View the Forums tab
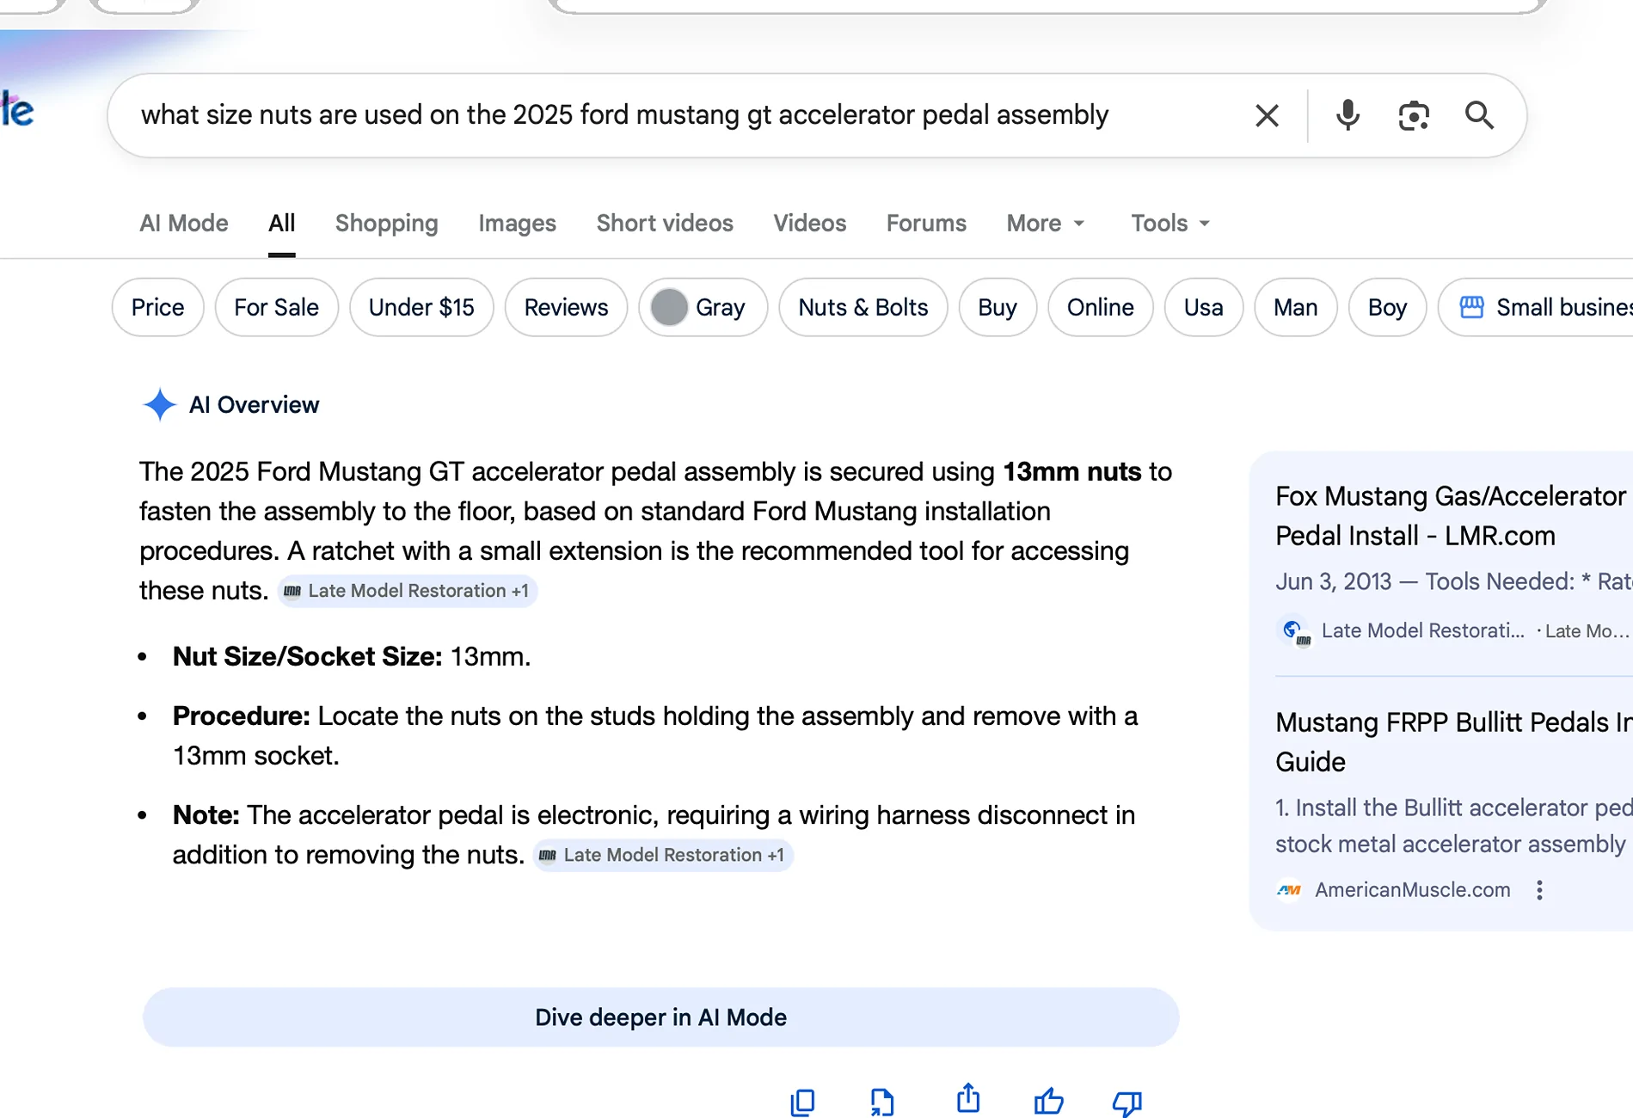1633x1118 pixels. point(926,224)
